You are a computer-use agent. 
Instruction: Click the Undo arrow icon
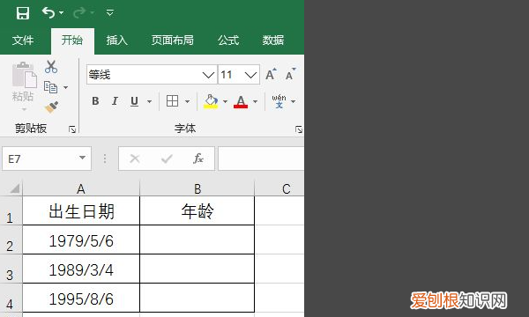coord(48,13)
